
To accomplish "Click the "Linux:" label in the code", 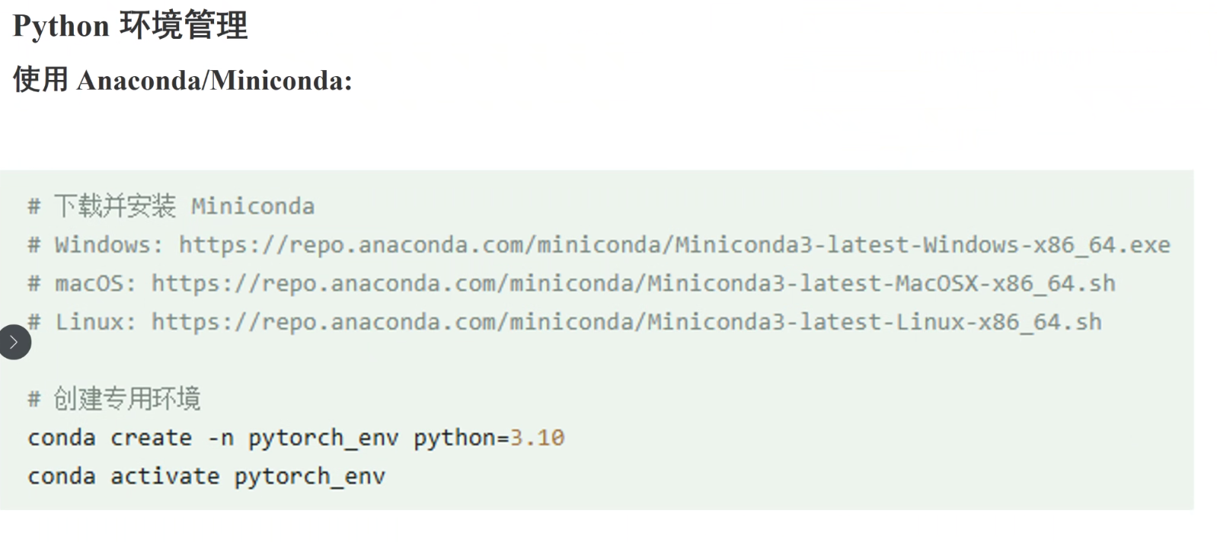I will click(x=95, y=323).
